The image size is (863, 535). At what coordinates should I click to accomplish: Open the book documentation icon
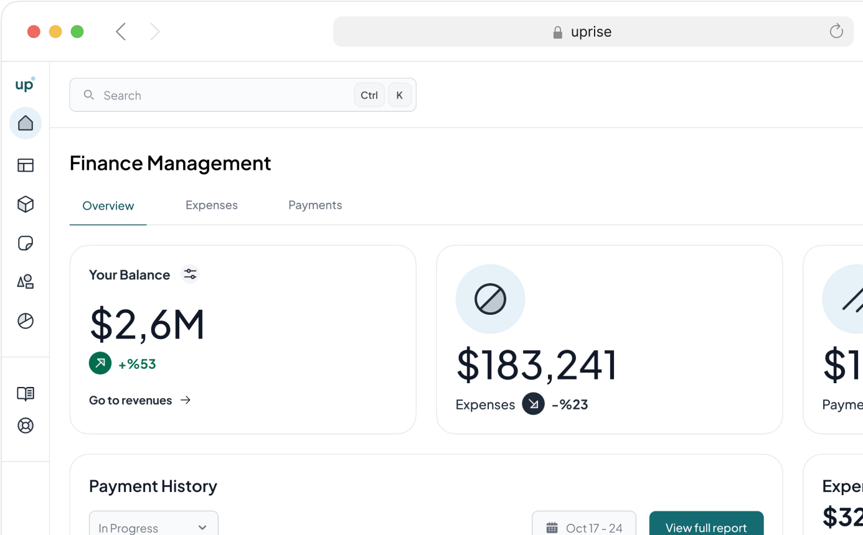(x=26, y=393)
